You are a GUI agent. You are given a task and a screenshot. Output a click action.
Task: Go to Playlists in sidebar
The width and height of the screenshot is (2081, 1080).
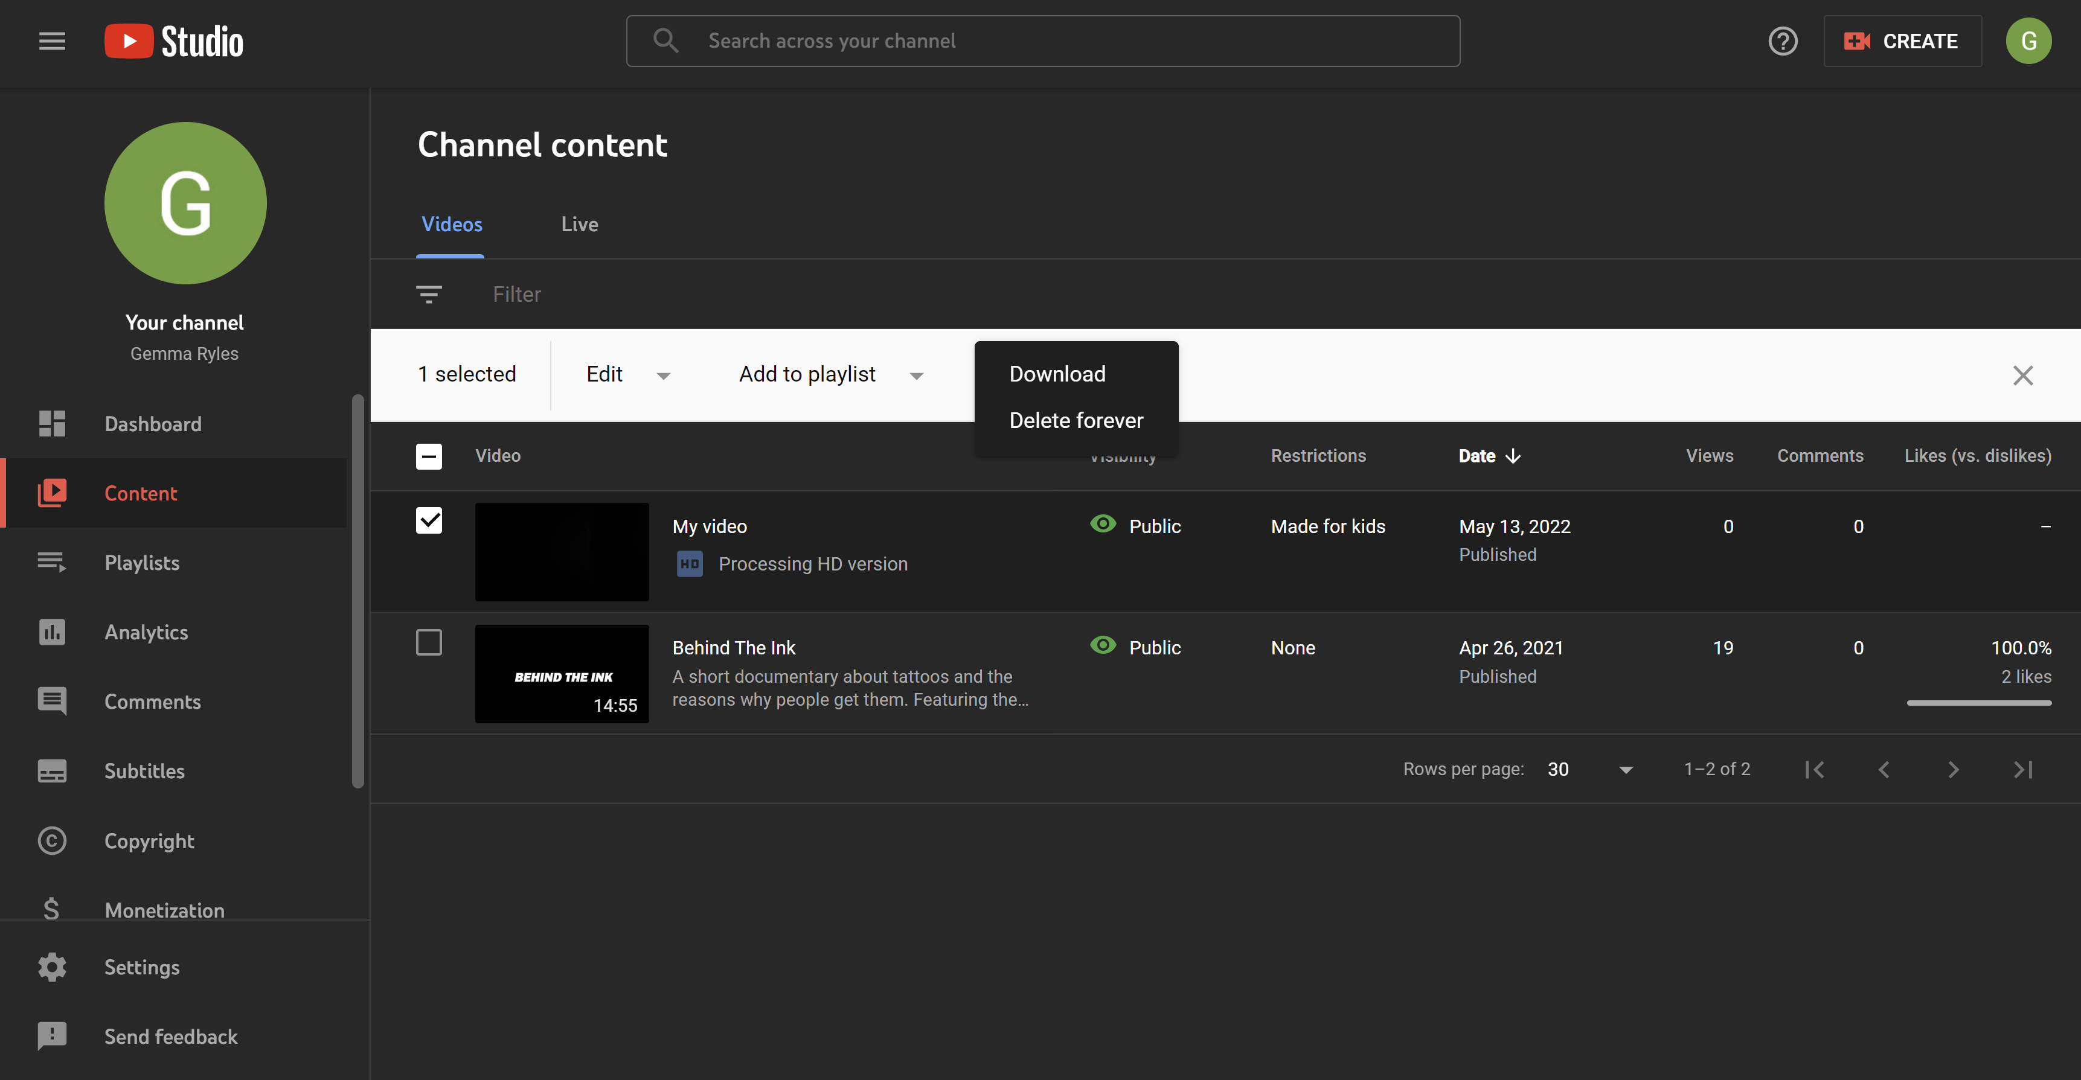click(x=174, y=562)
